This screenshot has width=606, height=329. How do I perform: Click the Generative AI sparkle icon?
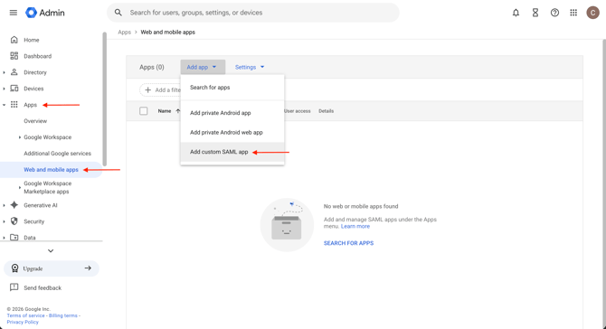14,205
